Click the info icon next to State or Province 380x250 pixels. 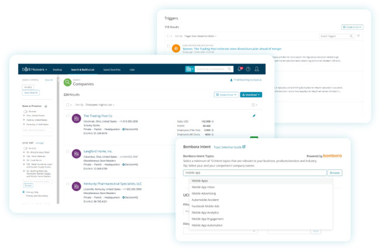[46, 106]
